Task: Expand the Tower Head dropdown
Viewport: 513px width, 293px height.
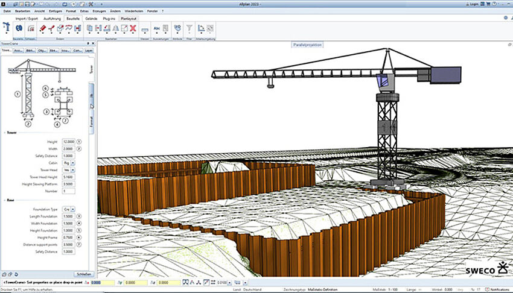Action: click(73, 170)
